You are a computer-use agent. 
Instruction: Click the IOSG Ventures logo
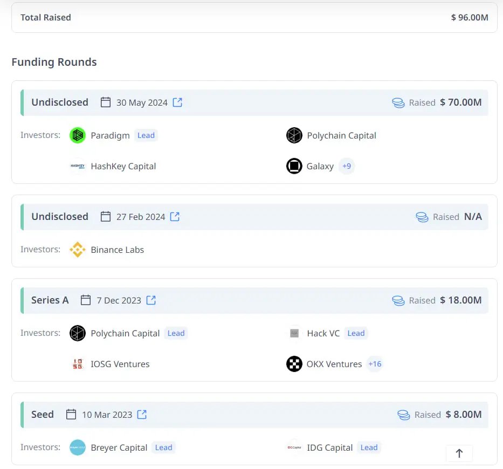coord(78,364)
